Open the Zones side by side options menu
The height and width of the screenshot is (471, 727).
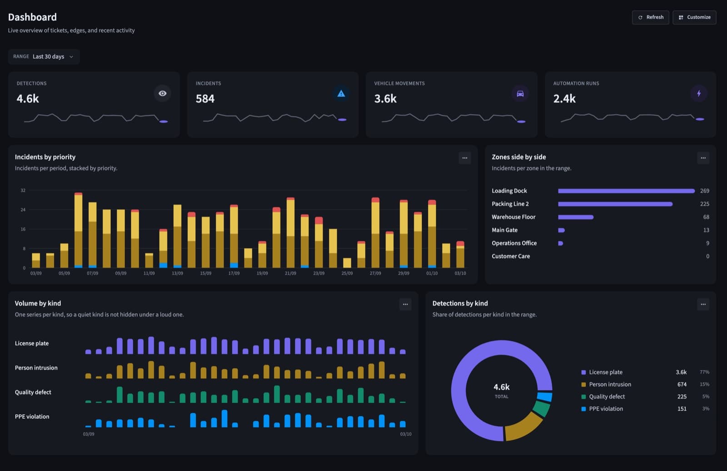click(703, 158)
